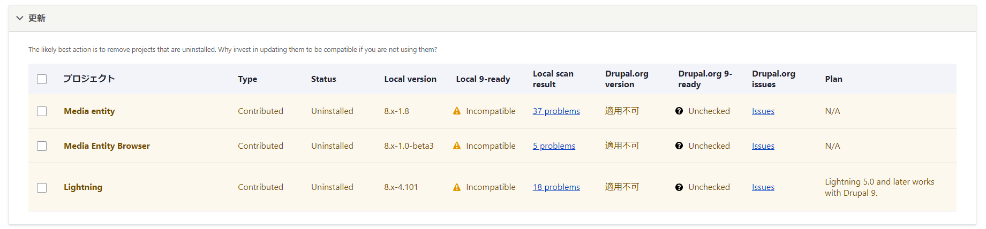Click the プロジェクト column header
986x229 pixels.
tap(89, 79)
